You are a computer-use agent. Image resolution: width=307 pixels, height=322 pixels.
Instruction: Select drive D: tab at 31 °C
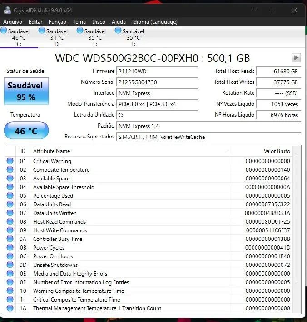point(57,37)
